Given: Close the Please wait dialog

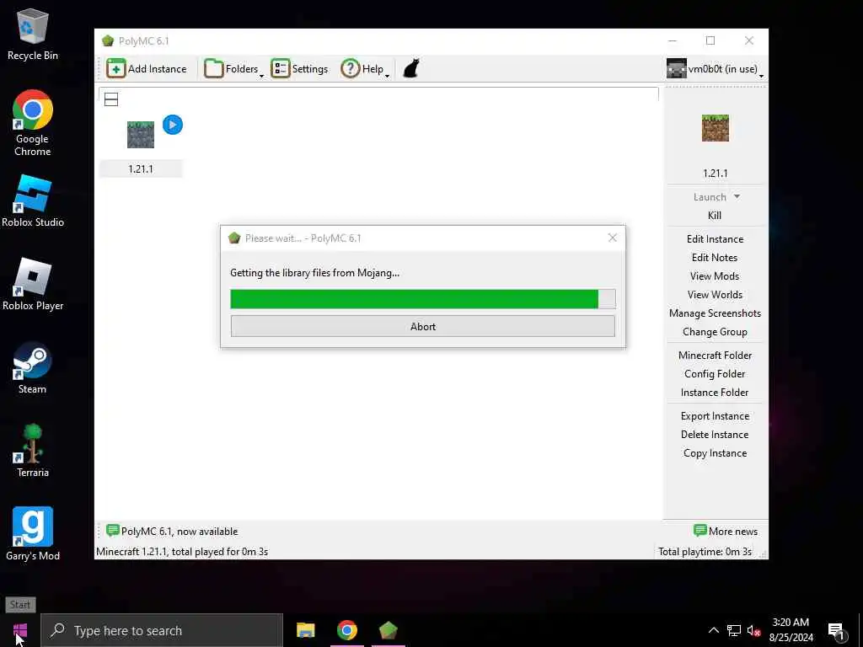Looking at the screenshot, I should tap(612, 238).
